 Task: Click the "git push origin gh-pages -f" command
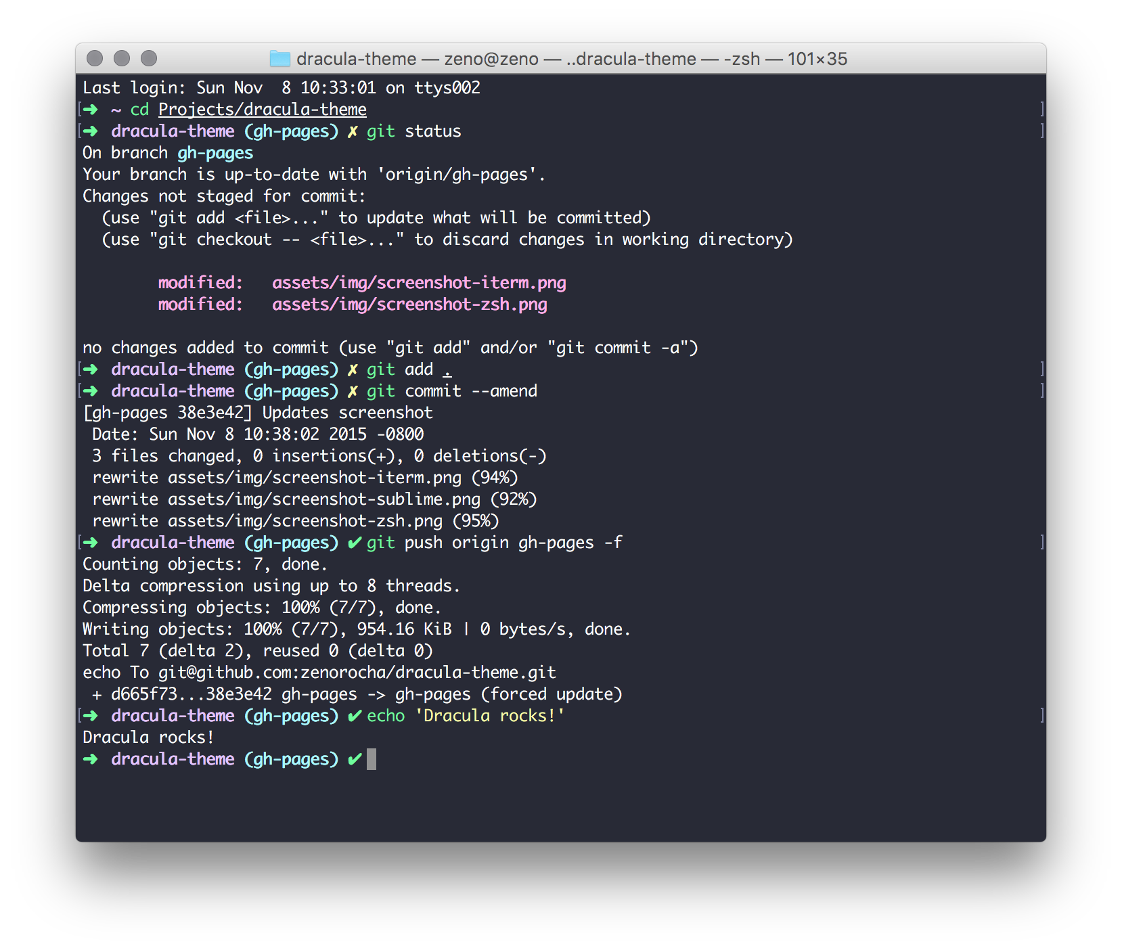click(x=495, y=543)
